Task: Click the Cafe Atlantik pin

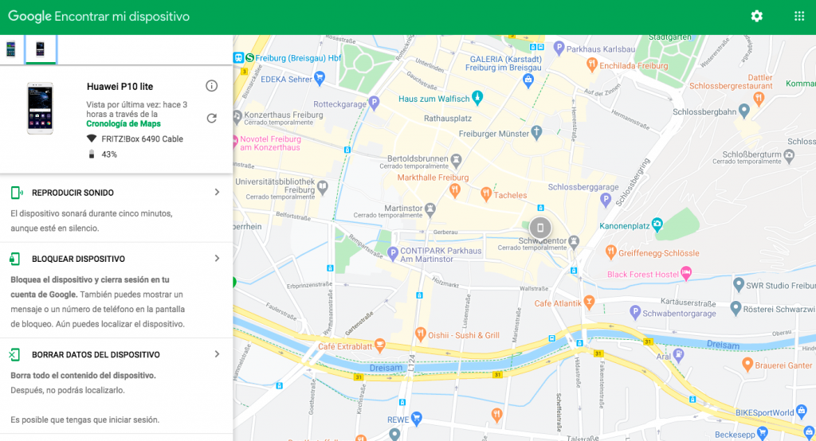Action: [x=589, y=302]
